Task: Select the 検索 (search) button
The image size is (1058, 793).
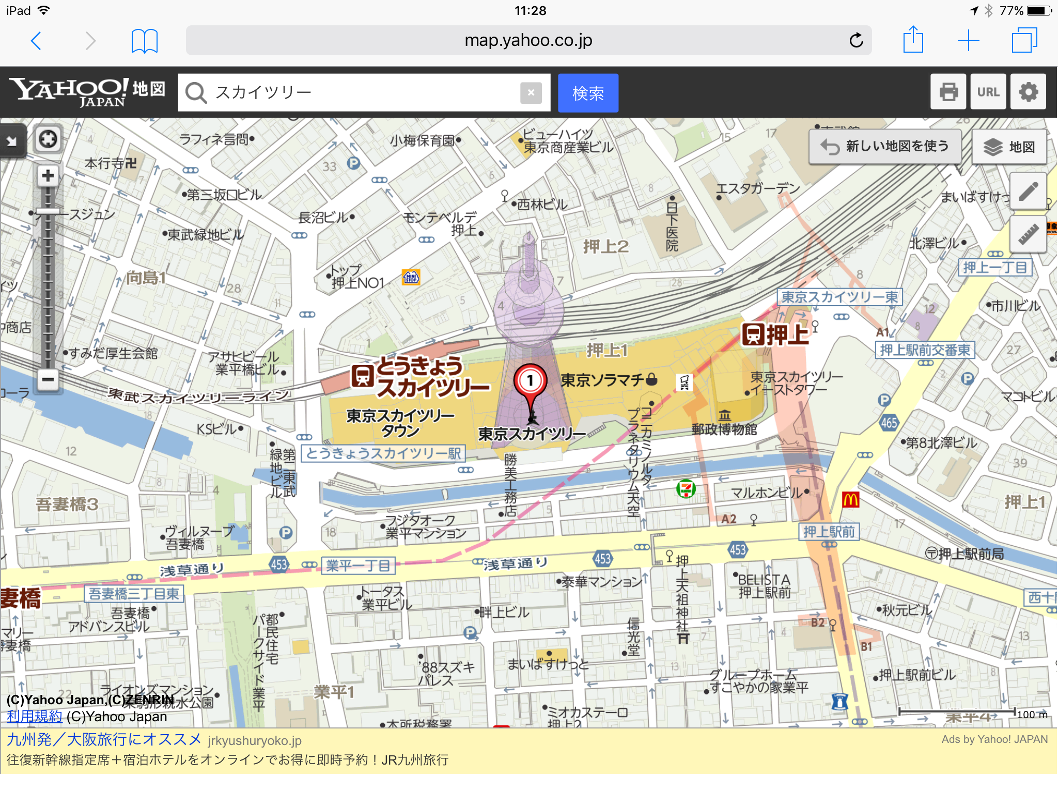Action: [587, 92]
